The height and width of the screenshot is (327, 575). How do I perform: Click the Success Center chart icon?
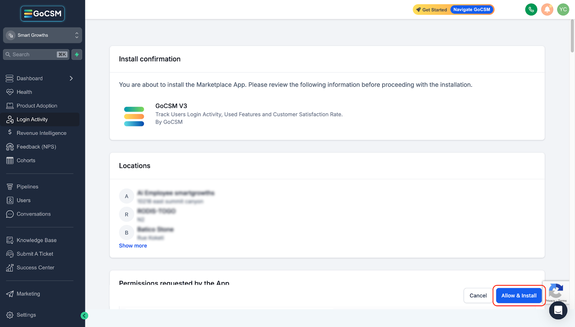pyautogui.click(x=10, y=267)
